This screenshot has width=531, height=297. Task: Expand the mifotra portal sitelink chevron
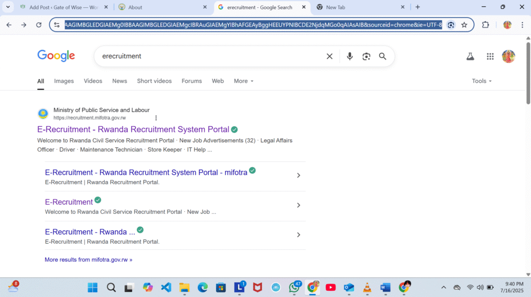(x=298, y=175)
